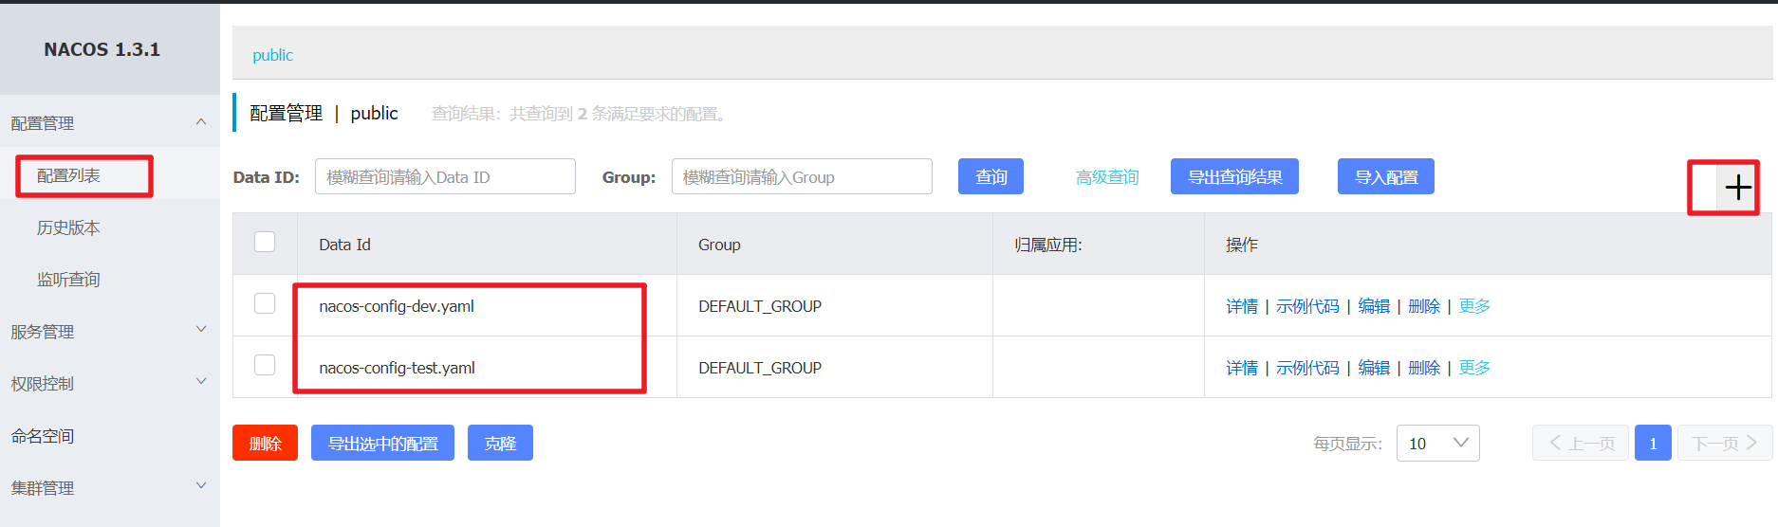Toggle the select-all header checkbox

(x=265, y=242)
